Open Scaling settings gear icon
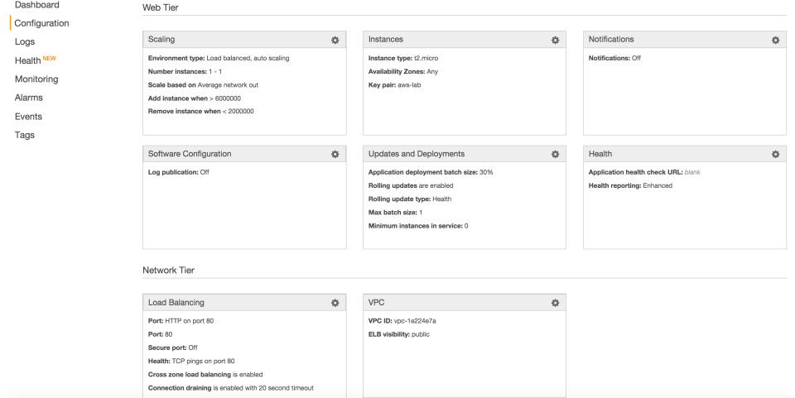The width and height of the screenshot is (795, 398). pos(335,40)
